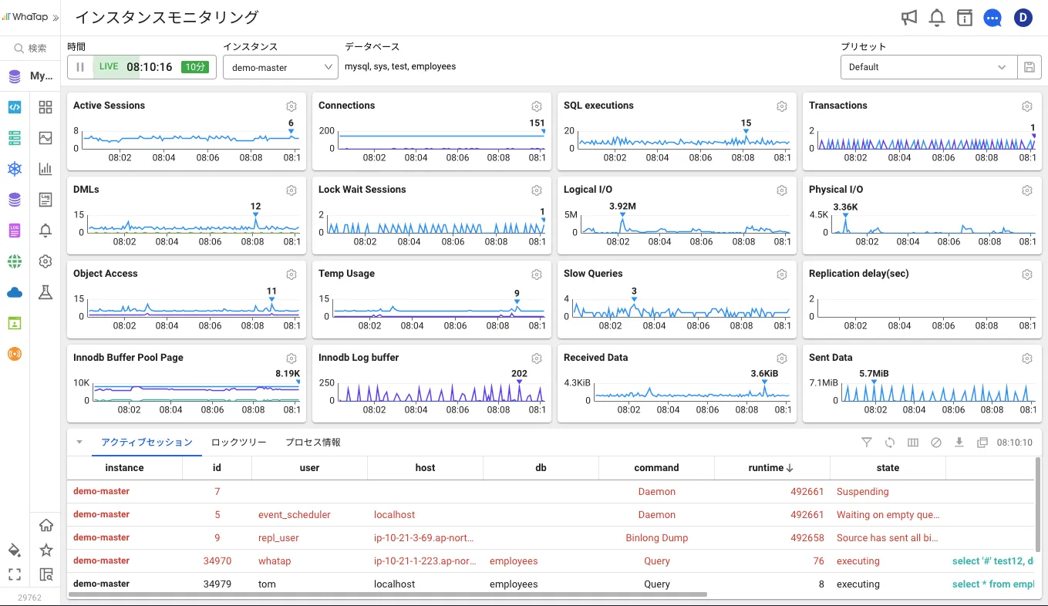Screen dimensions: 1048x606
Task: Select the アクティブセッション tab
Action: tap(147, 443)
